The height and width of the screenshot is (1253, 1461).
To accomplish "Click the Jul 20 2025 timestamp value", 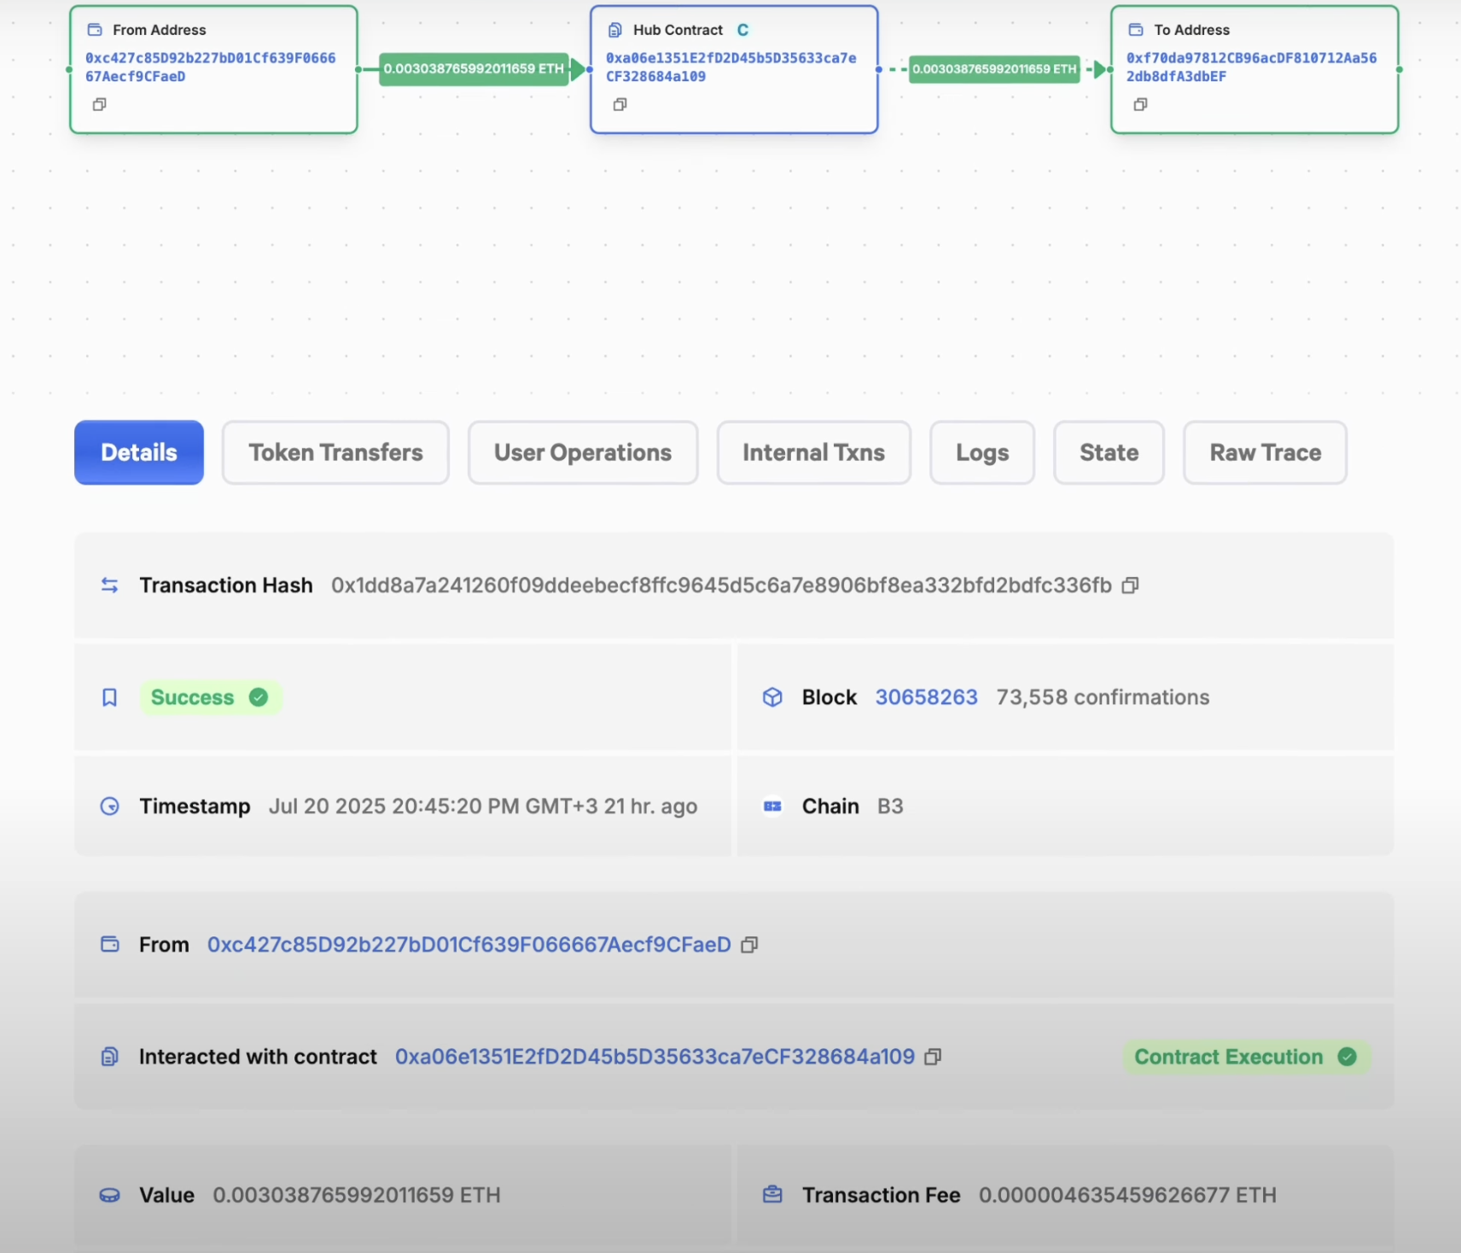I will [483, 807].
